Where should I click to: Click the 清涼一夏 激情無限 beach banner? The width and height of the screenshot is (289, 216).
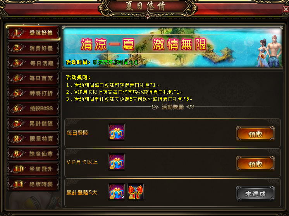pos(172,48)
